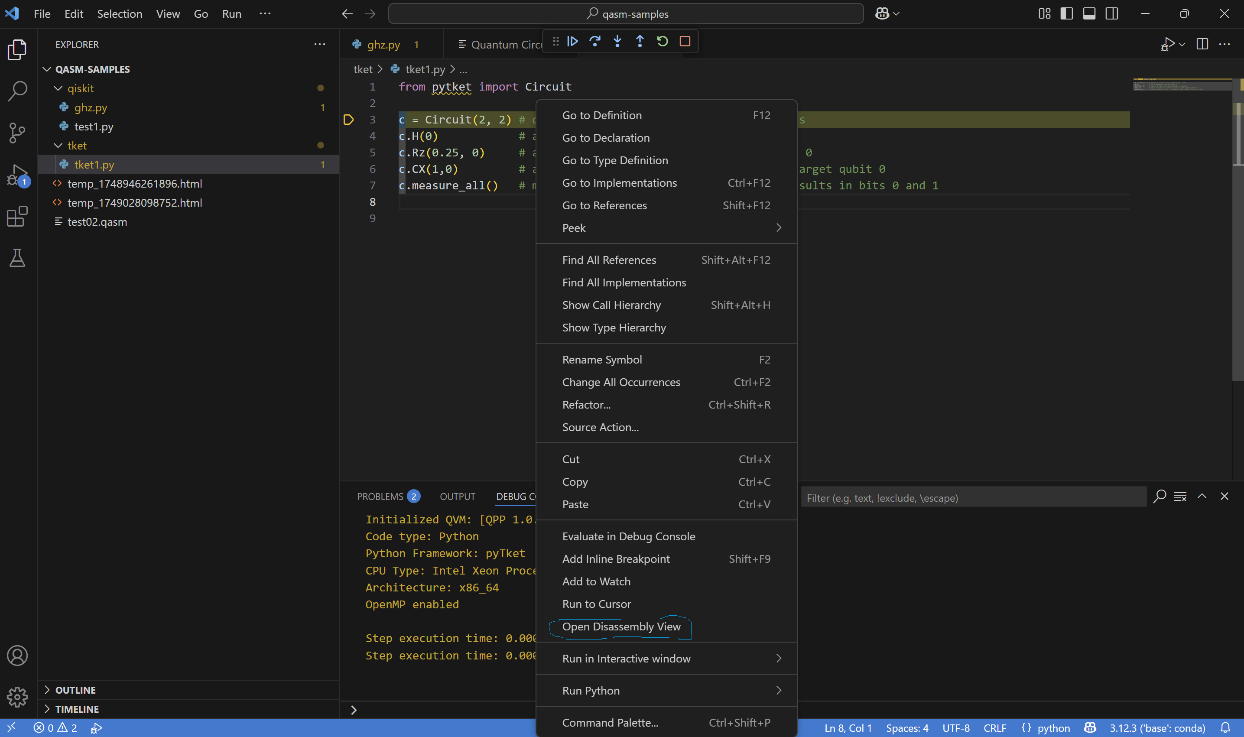The height and width of the screenshot is (737, 1244).
Task: Click the debug console filter field
Action: click(972, 498)
